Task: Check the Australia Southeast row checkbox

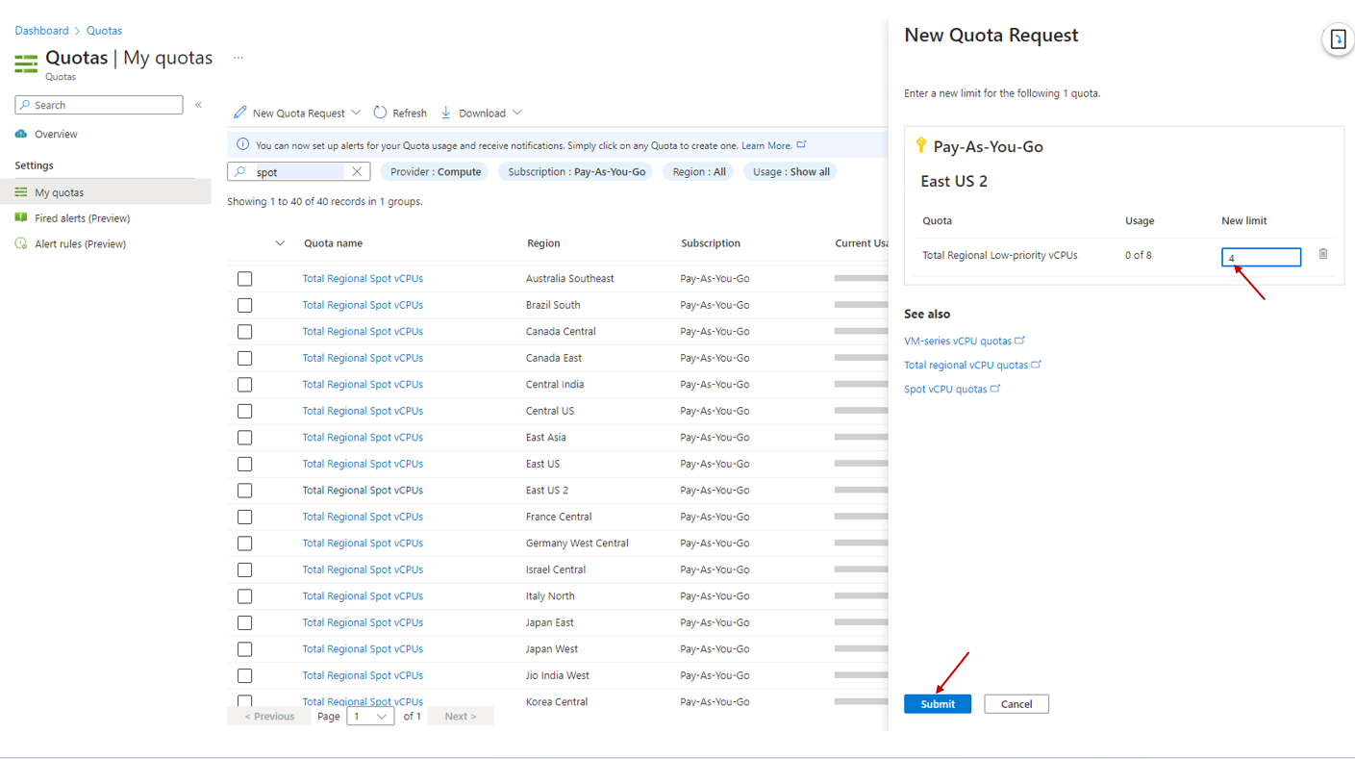Action: [x=245, y=279]
